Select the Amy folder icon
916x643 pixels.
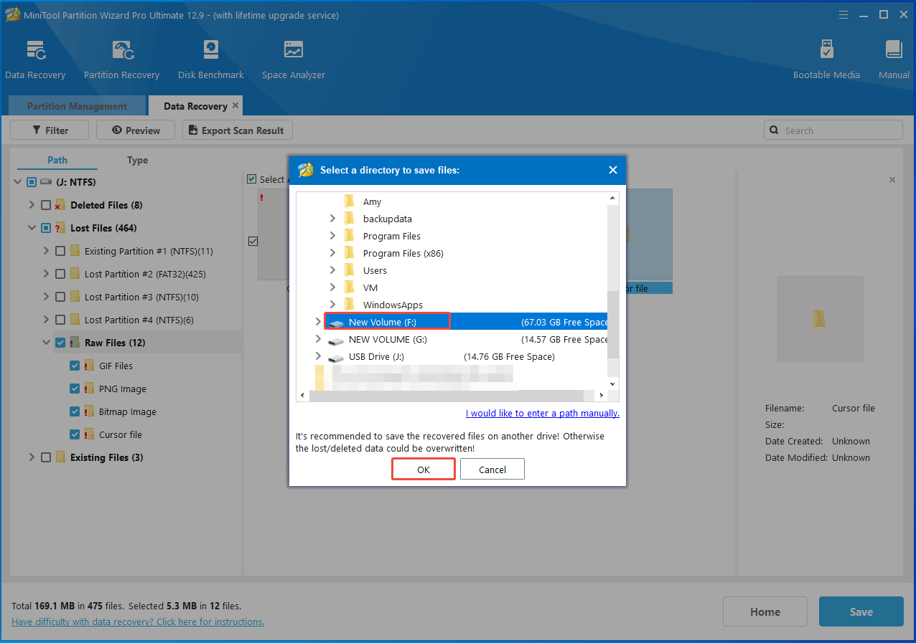(x=350, y=201)
